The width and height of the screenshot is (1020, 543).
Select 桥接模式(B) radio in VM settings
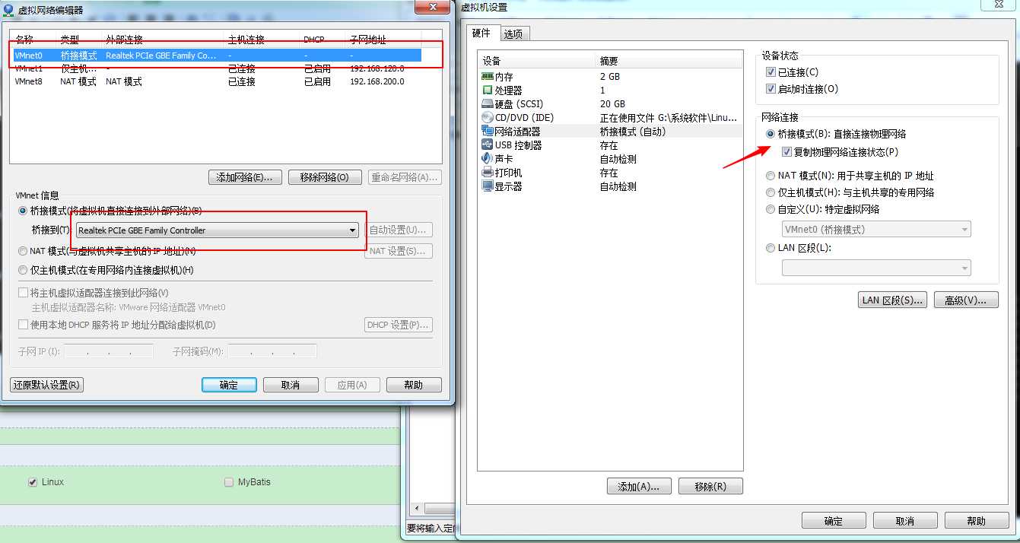click(771, 134)
